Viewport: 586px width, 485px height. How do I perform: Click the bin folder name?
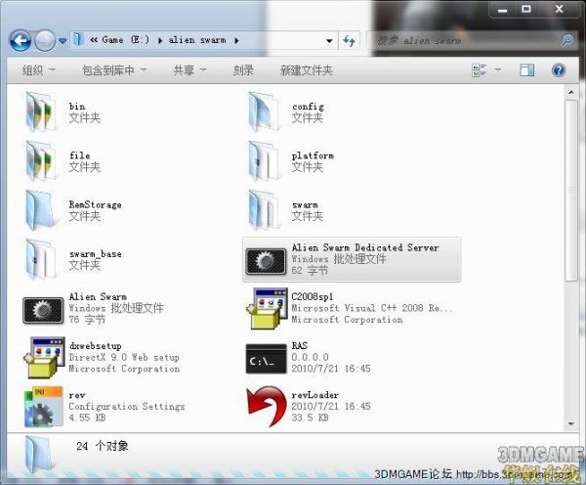[x=77, y=107]
